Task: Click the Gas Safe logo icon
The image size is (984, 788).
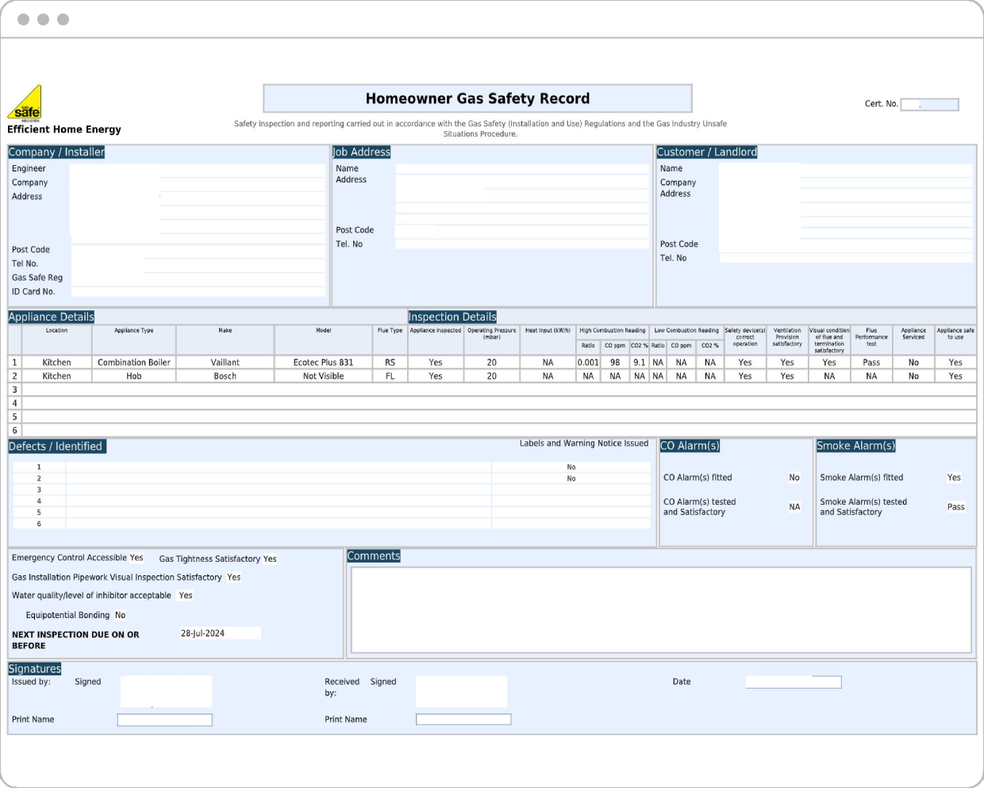Action: [x=25, y=103]
